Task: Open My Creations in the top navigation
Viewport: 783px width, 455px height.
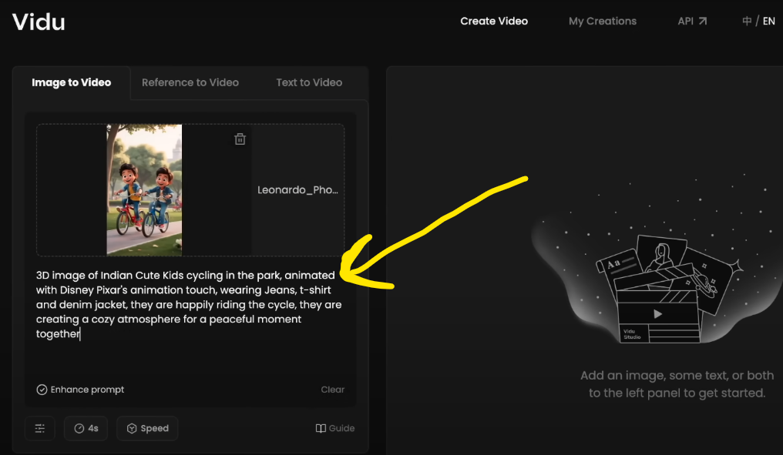Action: [x=602, y=21]
